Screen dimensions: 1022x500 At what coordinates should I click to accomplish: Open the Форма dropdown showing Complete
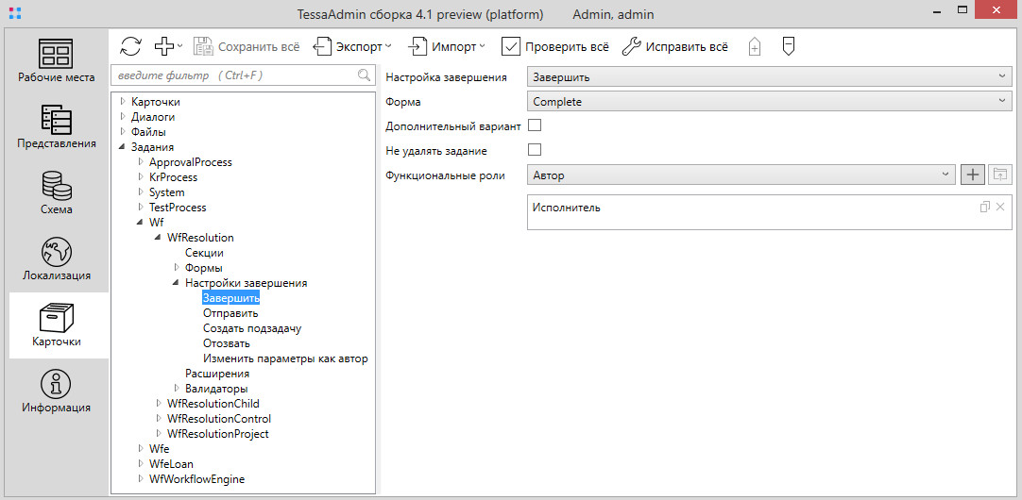point(769,102)
